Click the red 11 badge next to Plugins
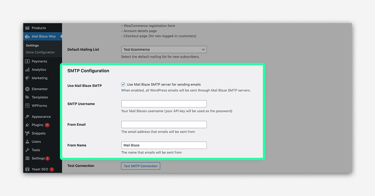Image resolution: width=375 pixels, height=196 pixels. point(47,125)
